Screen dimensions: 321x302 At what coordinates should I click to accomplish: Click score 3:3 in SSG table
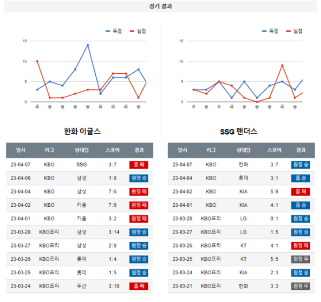point(274,286)
